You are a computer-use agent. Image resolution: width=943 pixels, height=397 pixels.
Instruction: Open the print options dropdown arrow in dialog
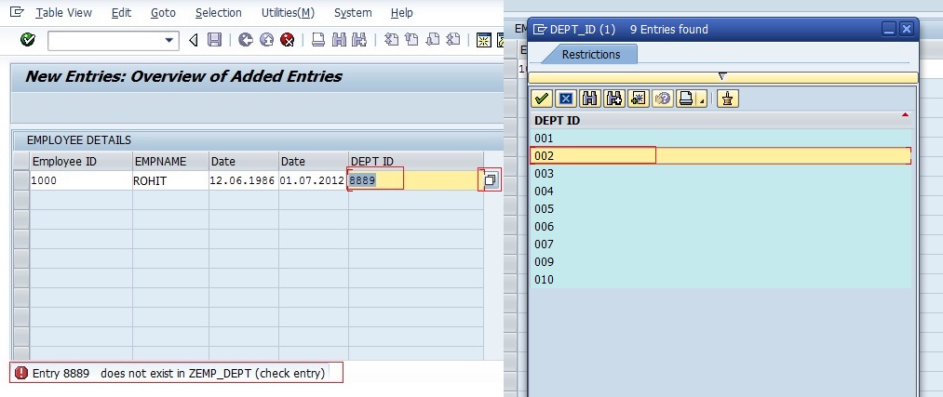701,99
